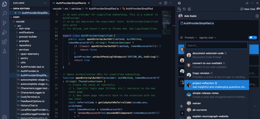Open FeedbackOptions.ts file
Image resolution: width=260 pixels, height=119 pixels.
(x=30, y=101)
